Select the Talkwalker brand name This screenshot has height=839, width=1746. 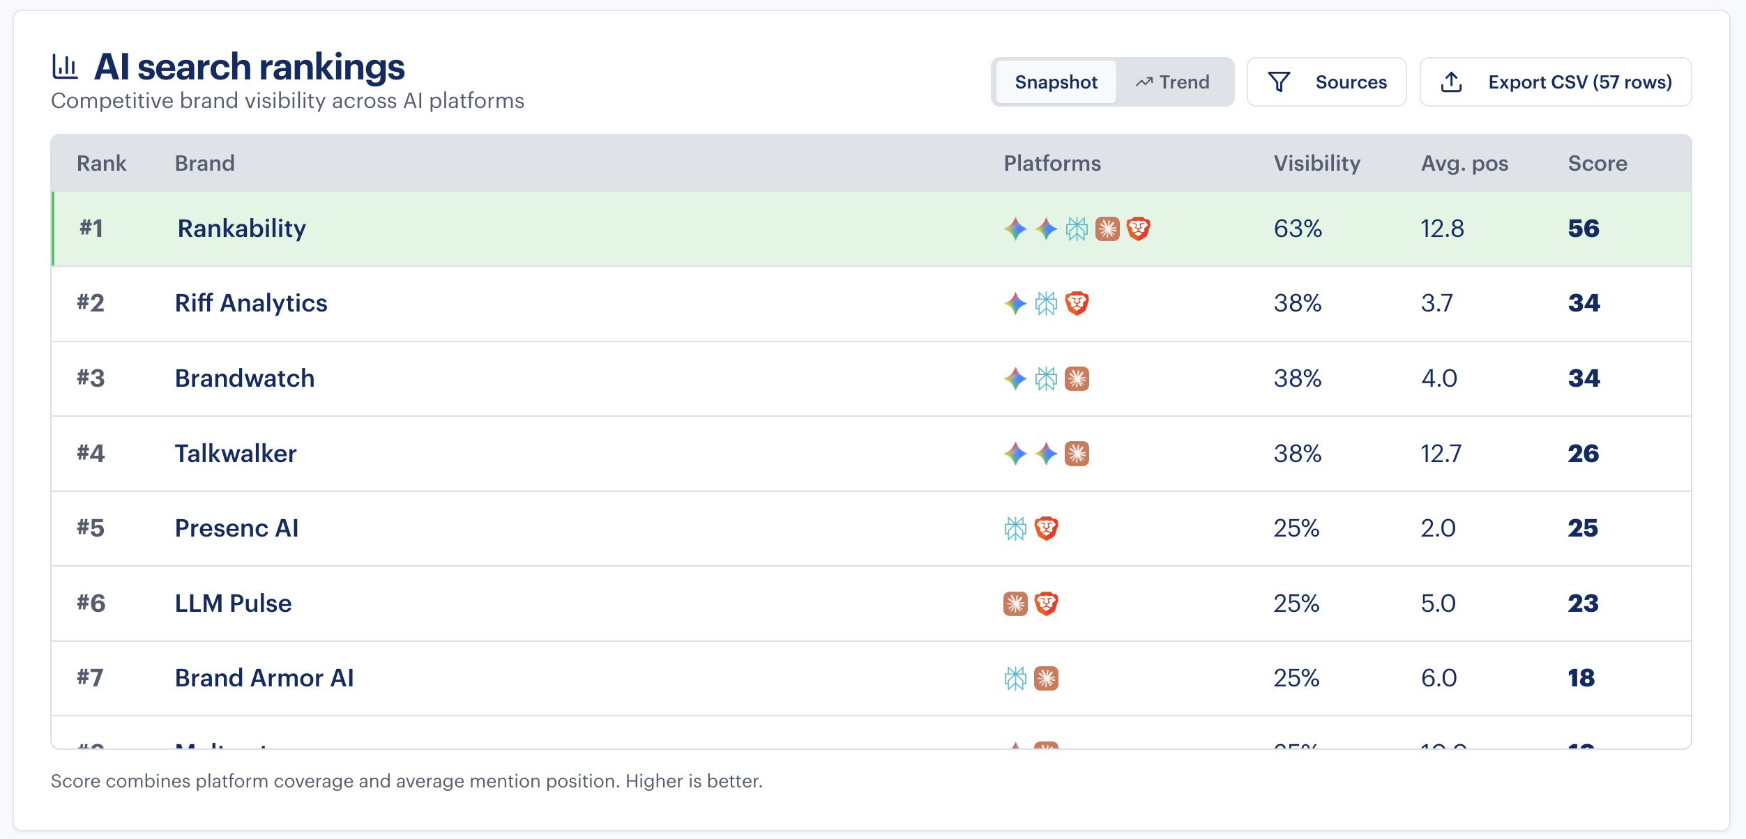click(x=236, y=454)
